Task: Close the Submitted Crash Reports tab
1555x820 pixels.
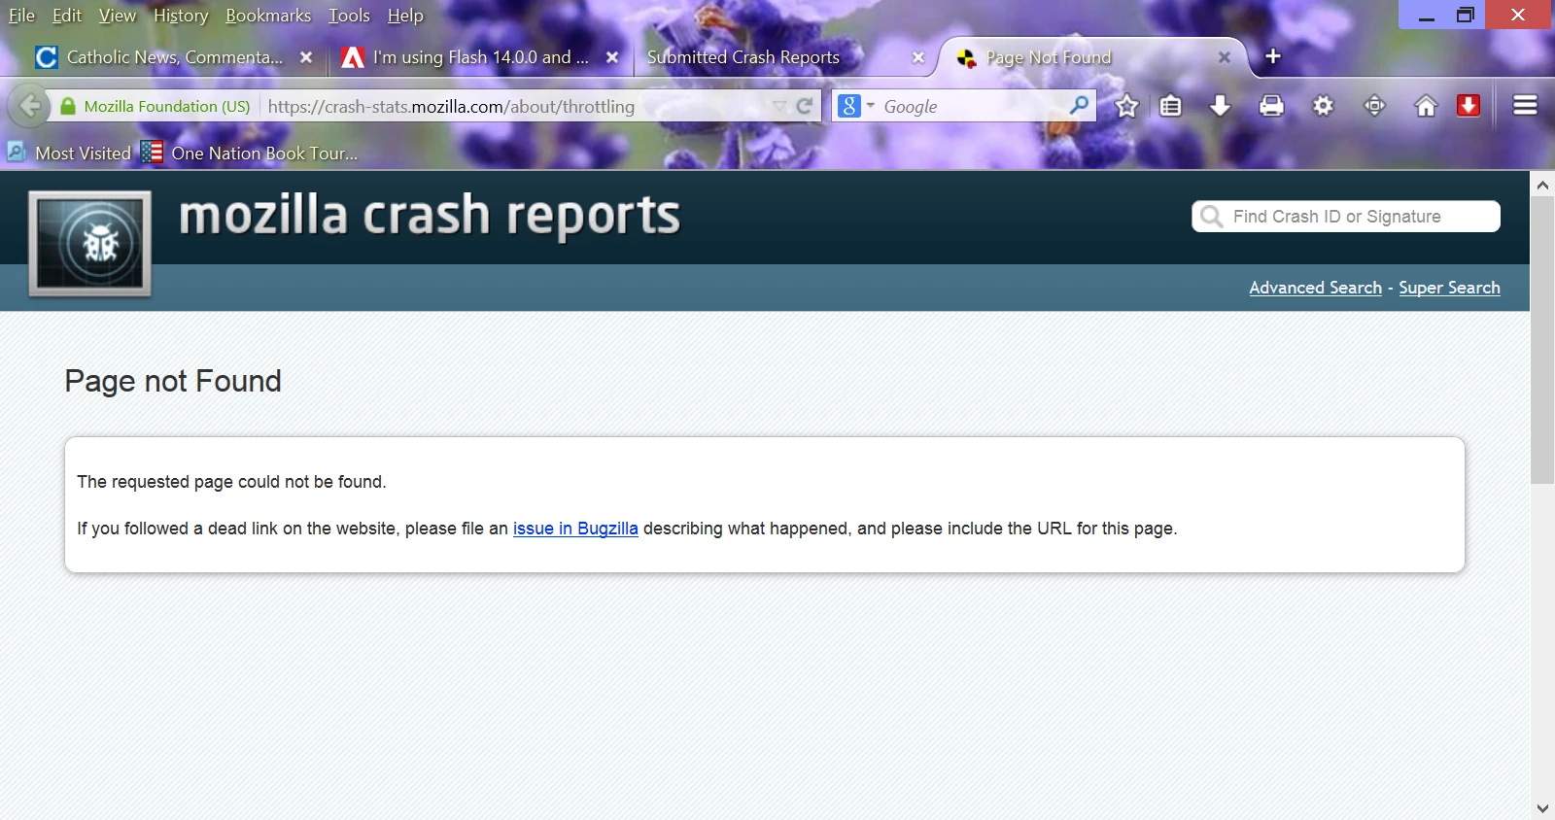Action: tap(917, 57)
